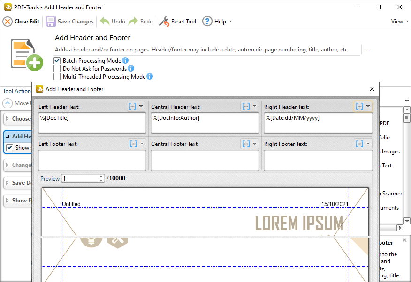Open the macro icon beside Left Header Text
The width and height of the screenshot is (411, 282).
click(x=133, y=106)
